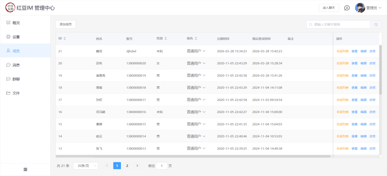
Task: Collapse the sidebar with the fold icon
Action: pyautogui.click(x=25, y=169)
